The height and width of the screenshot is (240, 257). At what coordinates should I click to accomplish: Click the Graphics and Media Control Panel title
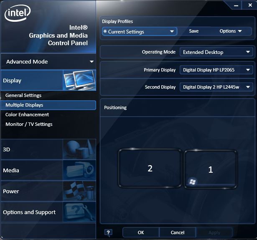pos(59,35)
